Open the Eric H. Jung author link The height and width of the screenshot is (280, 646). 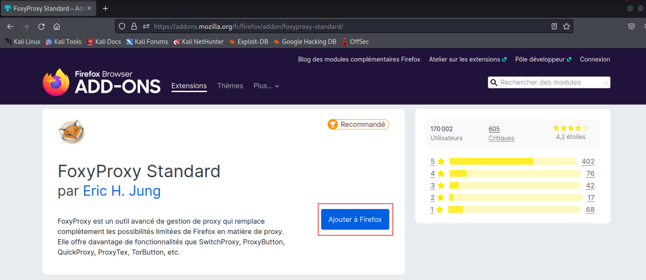tap(122, 191)
